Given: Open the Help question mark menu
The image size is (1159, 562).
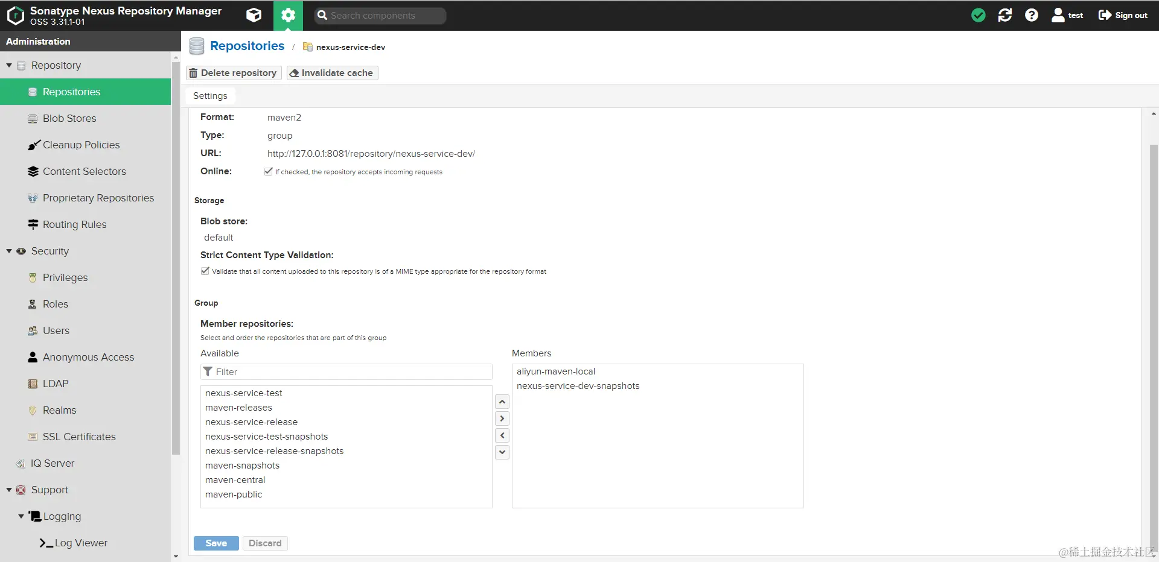Looking at the screenshot, I should pos(1032,15).
